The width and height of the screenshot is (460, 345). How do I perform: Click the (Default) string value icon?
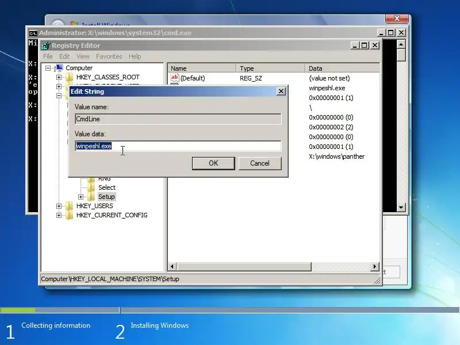pyautogui.click(x=175, y=78)
